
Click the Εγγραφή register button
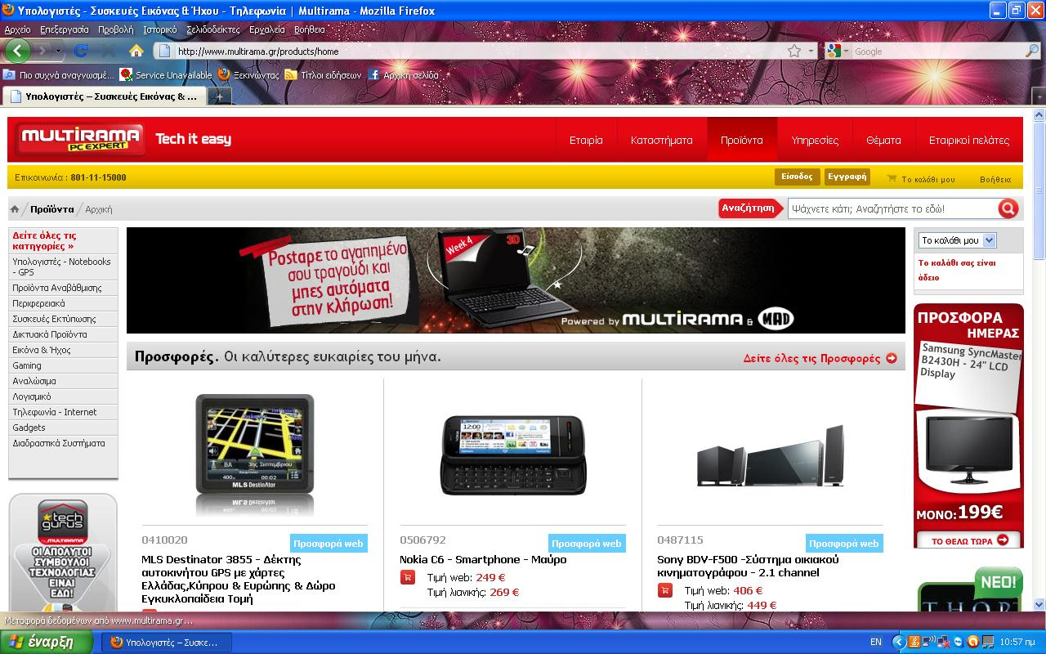click(x=847, y=177)
